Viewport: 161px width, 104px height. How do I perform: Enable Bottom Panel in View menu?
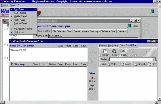pos(23,23)
